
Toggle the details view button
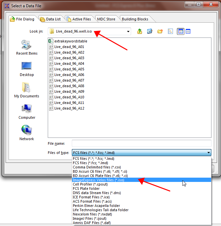(x=188, y=31)
